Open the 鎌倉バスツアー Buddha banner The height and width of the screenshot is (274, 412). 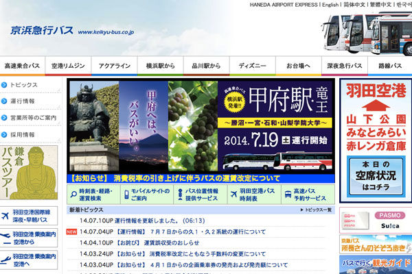(x=29, y=173)
